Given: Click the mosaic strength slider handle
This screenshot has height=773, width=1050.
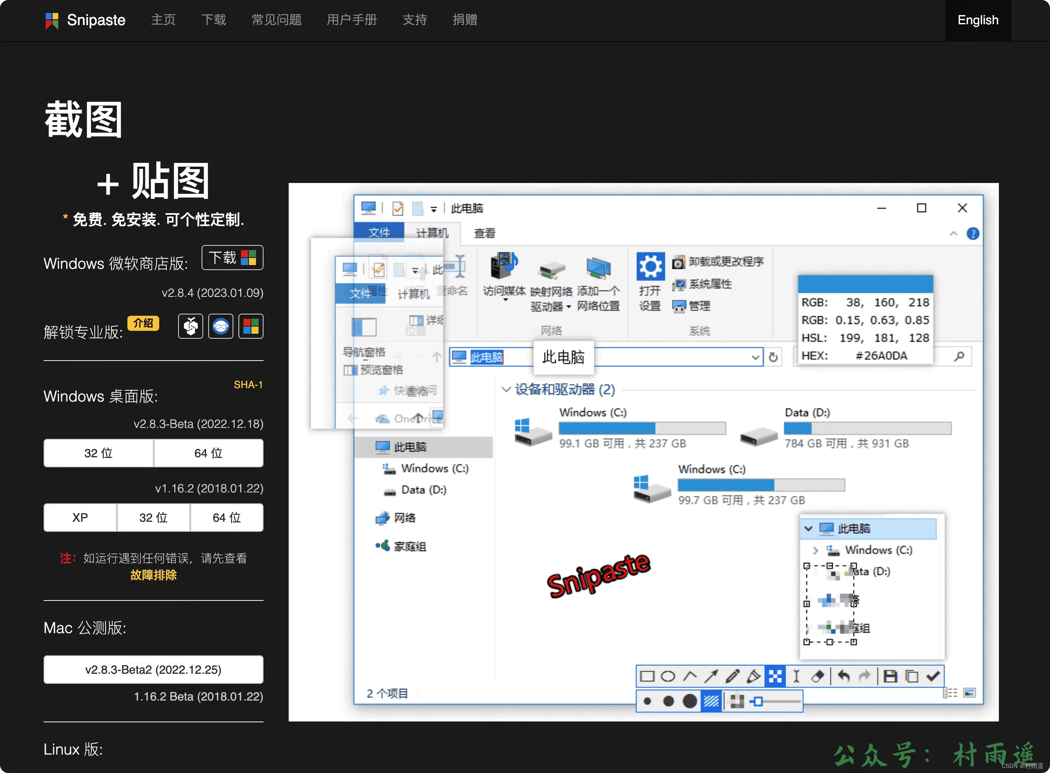Looking at the screenshot, I should tap(758, 701).
